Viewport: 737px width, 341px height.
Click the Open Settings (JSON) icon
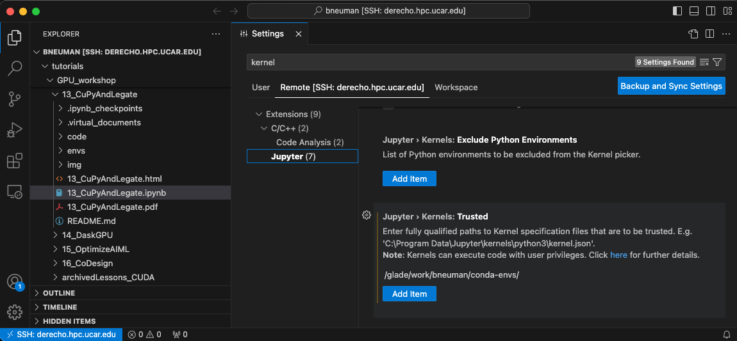[x=693, y=34]
